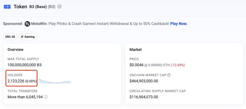This screenshot has height=109, width=246.
Task: Click the max total supply value
Action: pyautogui.click(x=24, y=65)
